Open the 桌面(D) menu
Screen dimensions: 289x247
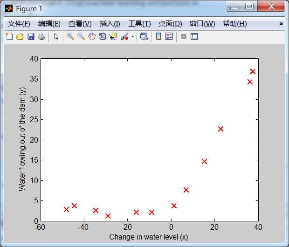pos(170,24)
